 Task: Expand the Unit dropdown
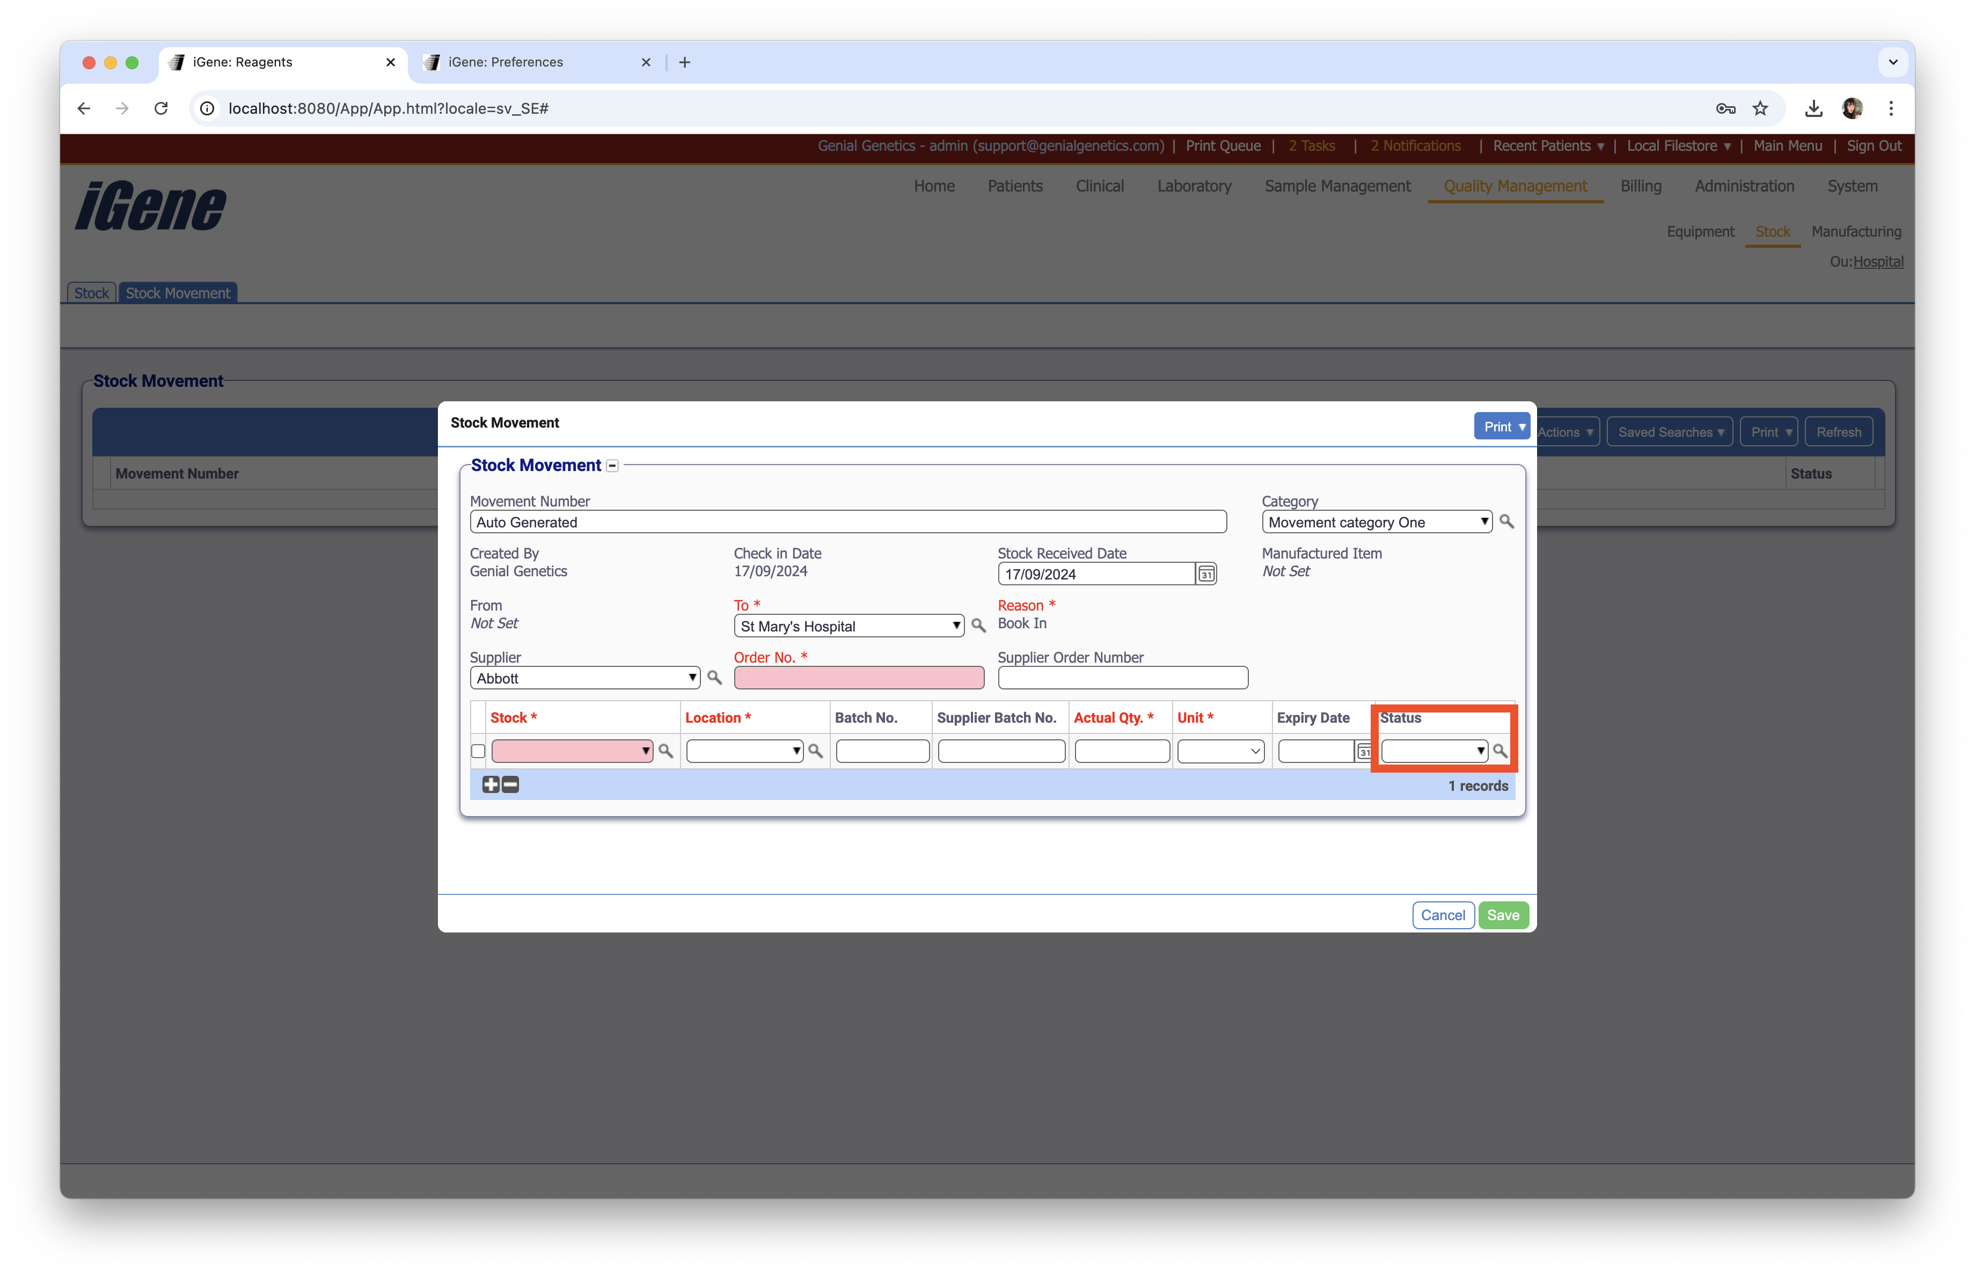click(x=1220, y=751)
